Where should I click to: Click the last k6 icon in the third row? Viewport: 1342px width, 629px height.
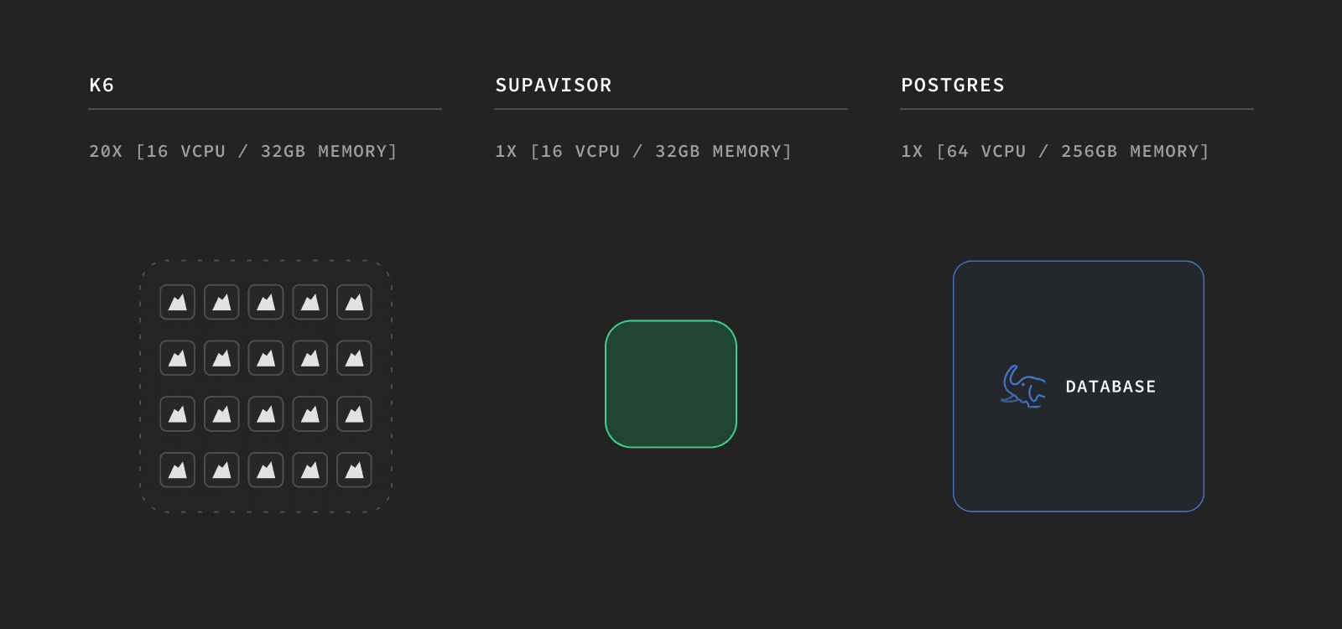354,413
